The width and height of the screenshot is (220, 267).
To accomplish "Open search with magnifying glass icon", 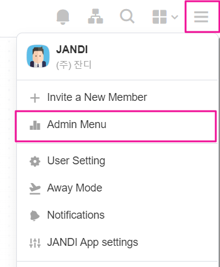I will [127, 16].
